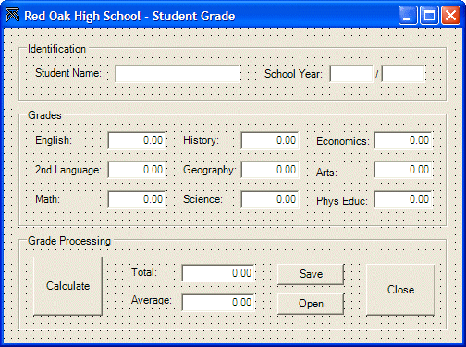The image size is (466, 347).
Task: Click the Phys Educ grade field
Action: [x=403, y=199]
